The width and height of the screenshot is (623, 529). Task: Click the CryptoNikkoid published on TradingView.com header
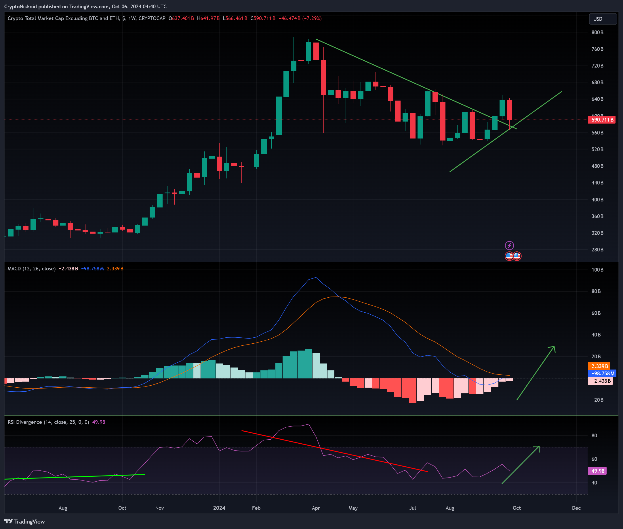(x=85, y=6)
